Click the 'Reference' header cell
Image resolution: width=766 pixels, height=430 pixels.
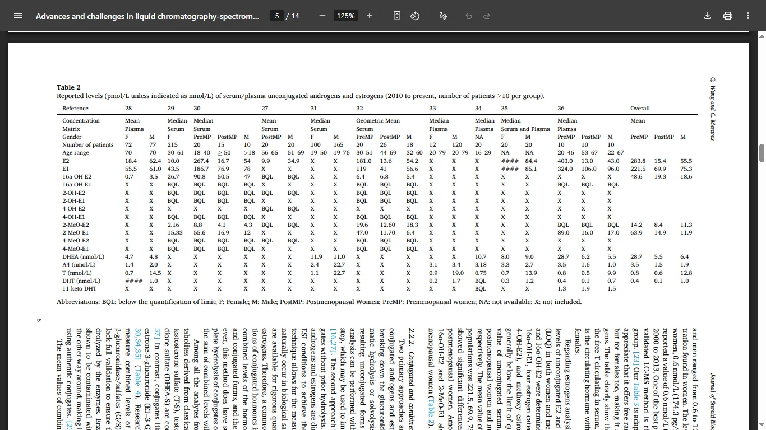(75, 109)
